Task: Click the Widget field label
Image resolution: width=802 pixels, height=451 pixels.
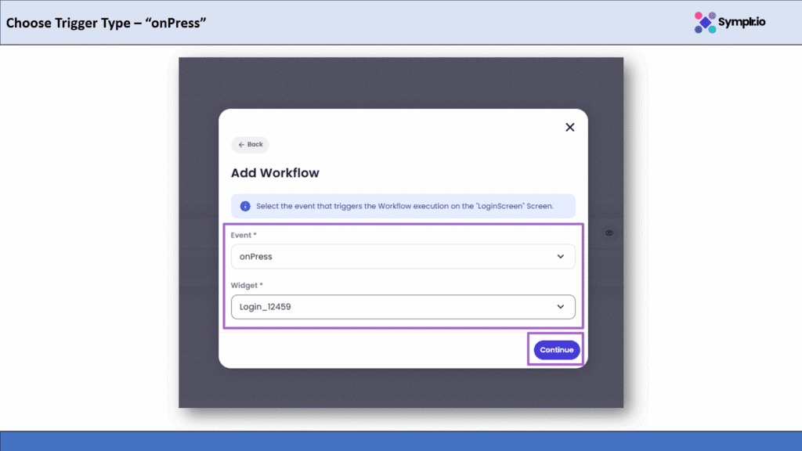Action: pyautogui.click(x=246, y=285)
